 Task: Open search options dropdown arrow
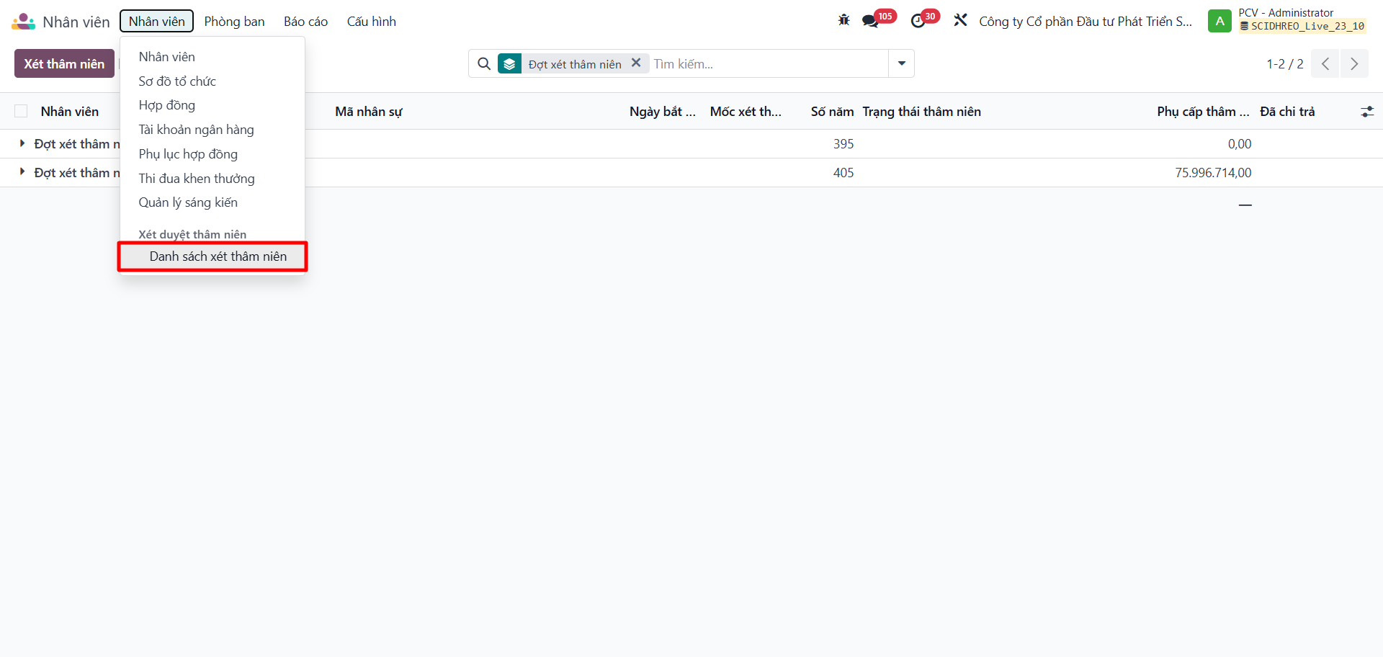click(902, 63)
